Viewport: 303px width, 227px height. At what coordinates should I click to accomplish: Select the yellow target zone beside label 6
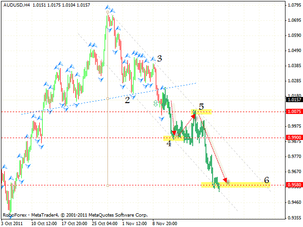point(236,185)
